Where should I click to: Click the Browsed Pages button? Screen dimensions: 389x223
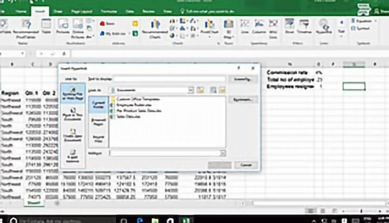pyautogui.click(x=98, y=122)
